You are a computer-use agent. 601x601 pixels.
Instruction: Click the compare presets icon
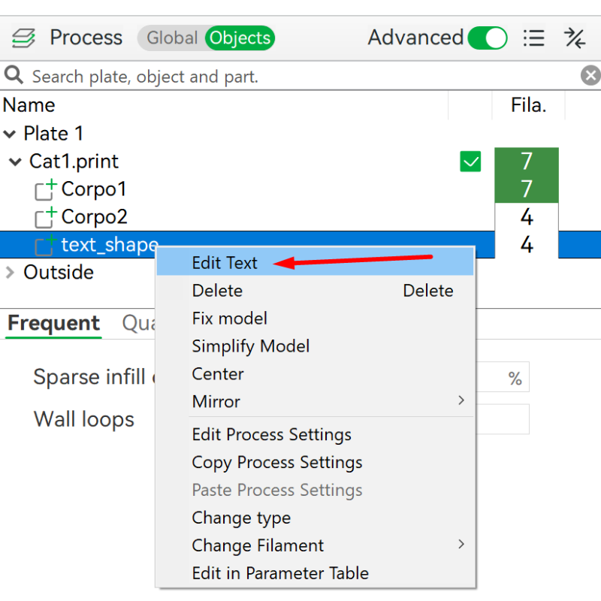coord(575,38)
